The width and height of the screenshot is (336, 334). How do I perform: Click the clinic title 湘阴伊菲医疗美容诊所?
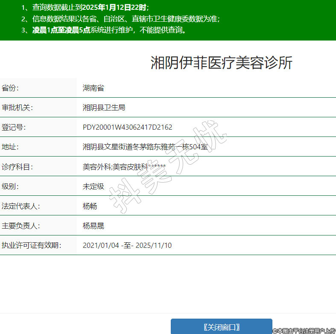(221, 63)
